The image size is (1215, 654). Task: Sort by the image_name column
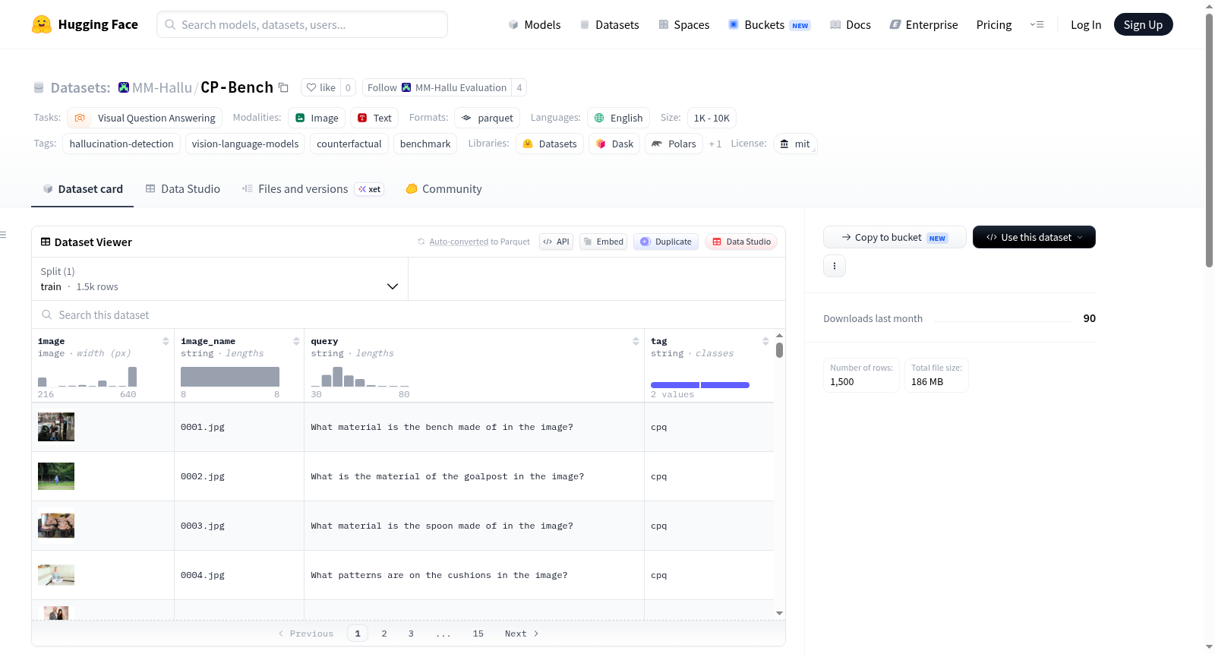(296, 341)
